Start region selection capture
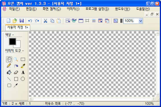 68,21
